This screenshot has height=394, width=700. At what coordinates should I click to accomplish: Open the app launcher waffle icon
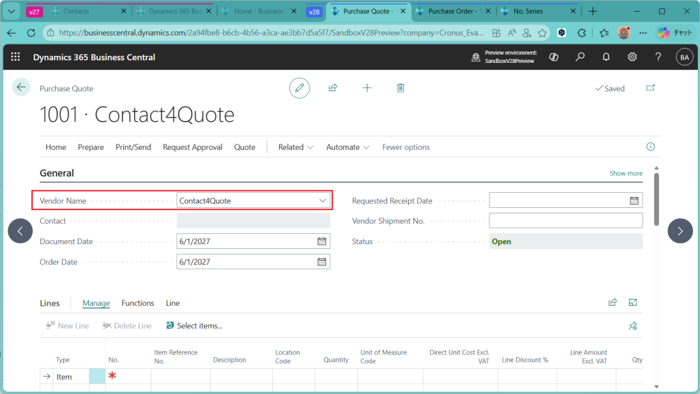tap(16, 57)
